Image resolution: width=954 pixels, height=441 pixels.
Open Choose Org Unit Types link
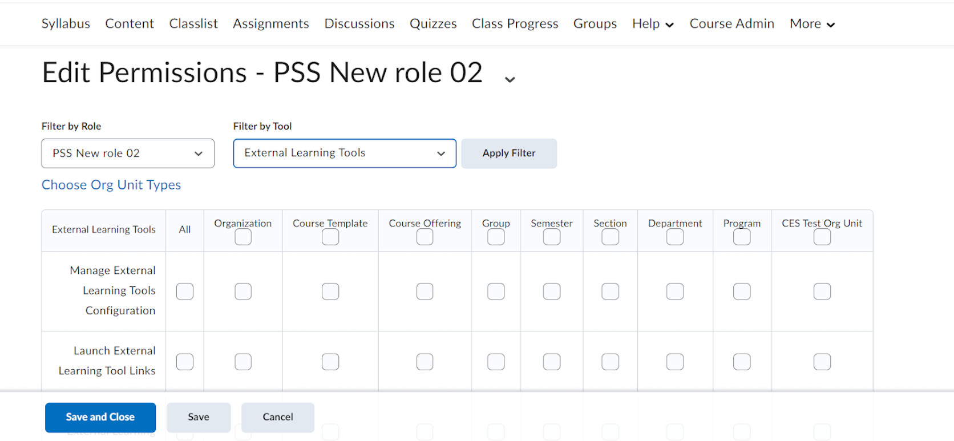coord(111,185)
